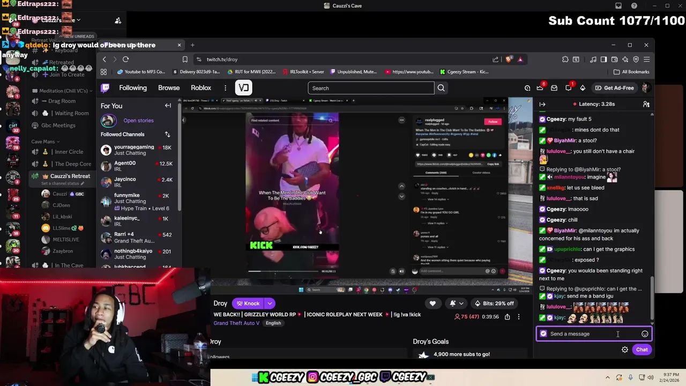
Task: Open stream more options three dots
Action: pos(518,317)
